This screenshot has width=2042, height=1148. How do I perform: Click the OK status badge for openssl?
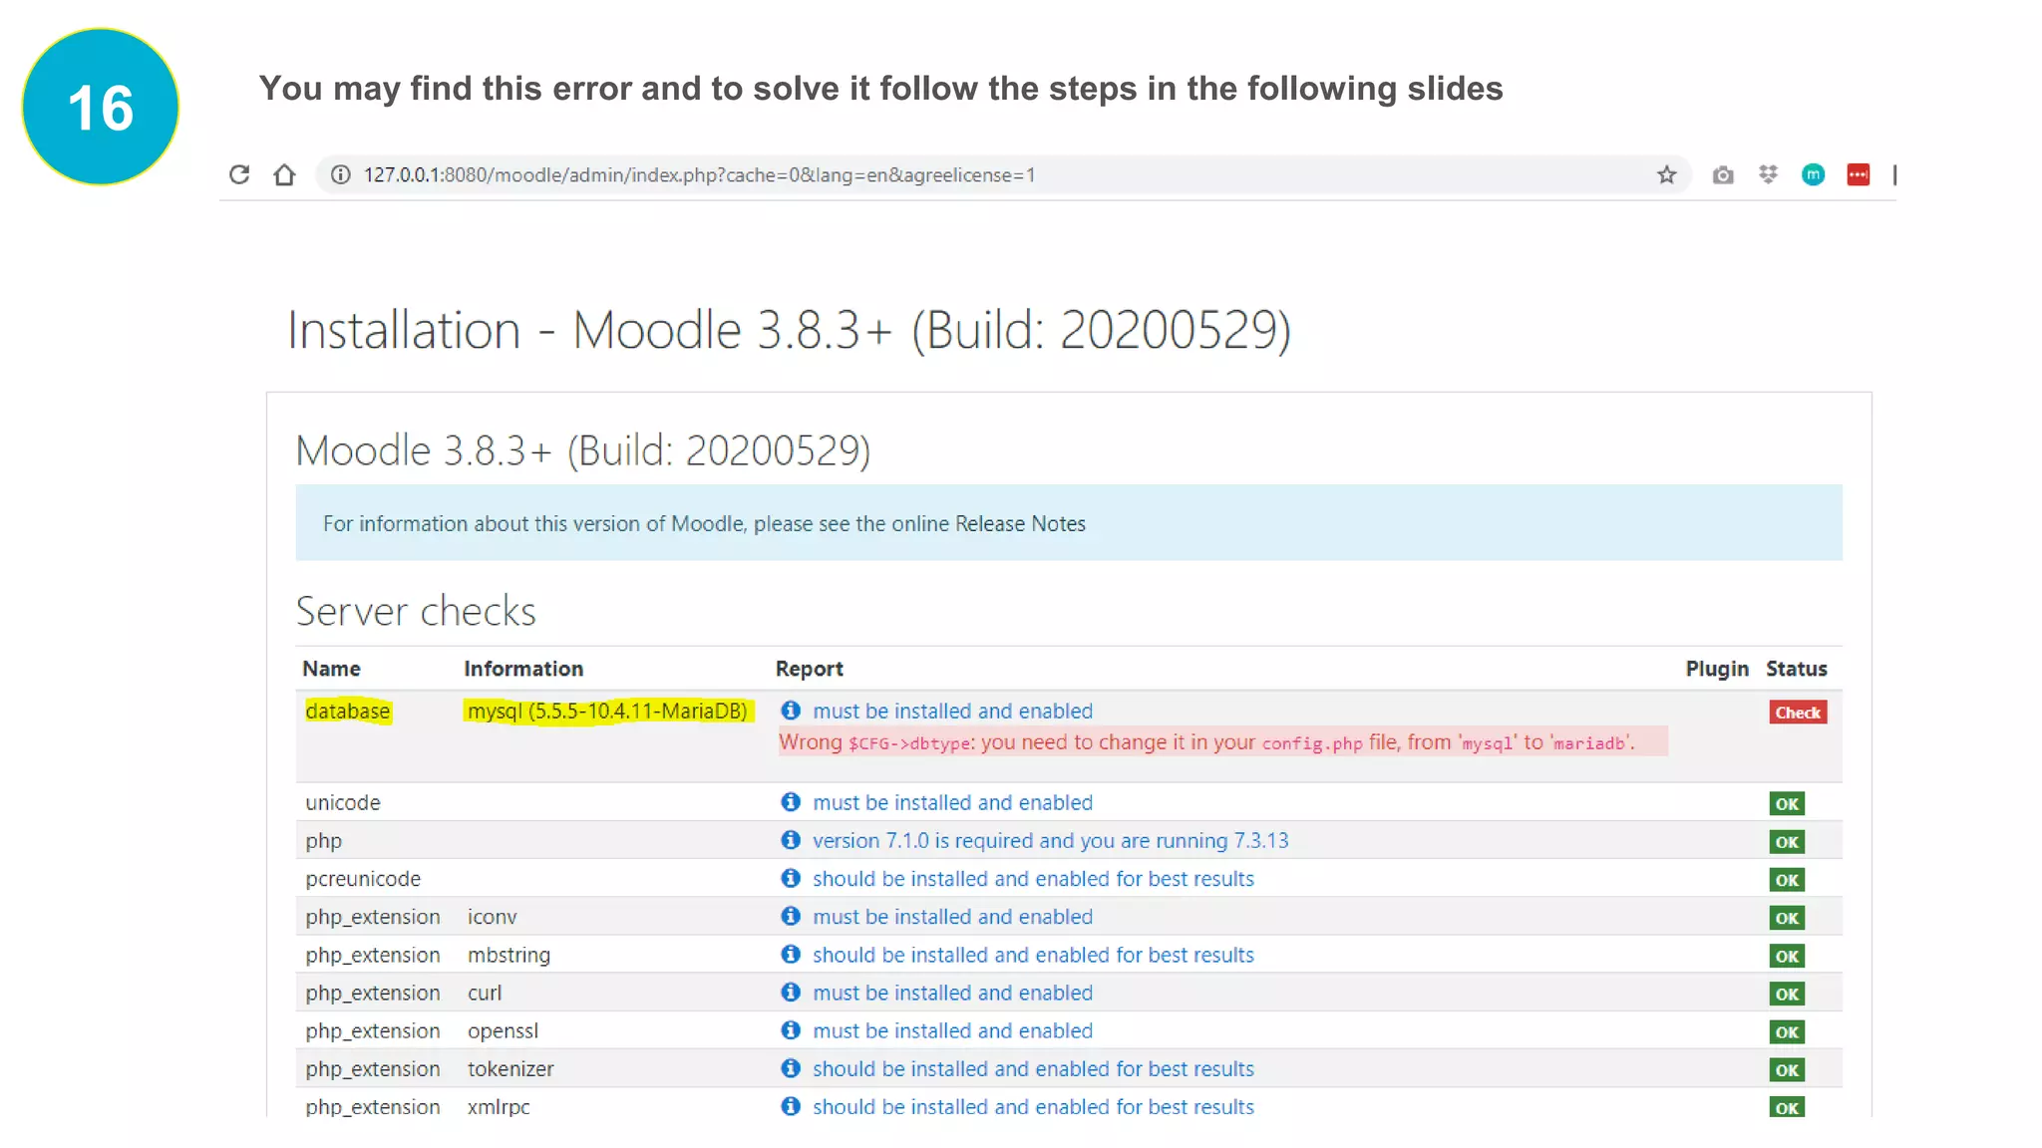pos(1787,1032)
